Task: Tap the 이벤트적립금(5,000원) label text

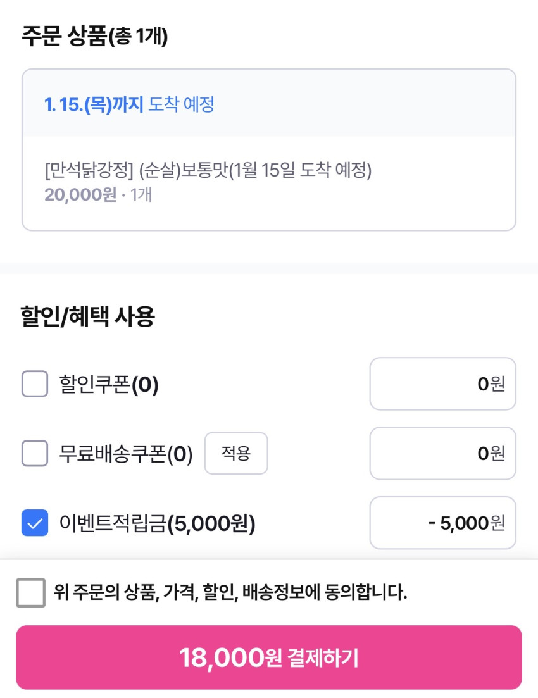Action: (157, 524)
